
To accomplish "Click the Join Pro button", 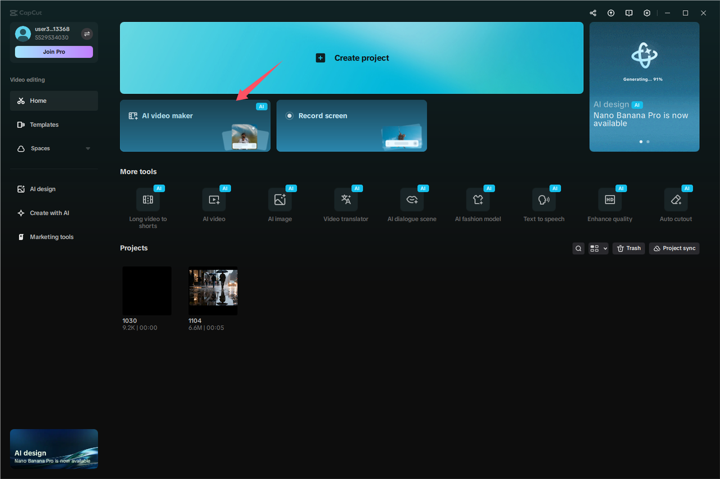I will coord(53,52).
